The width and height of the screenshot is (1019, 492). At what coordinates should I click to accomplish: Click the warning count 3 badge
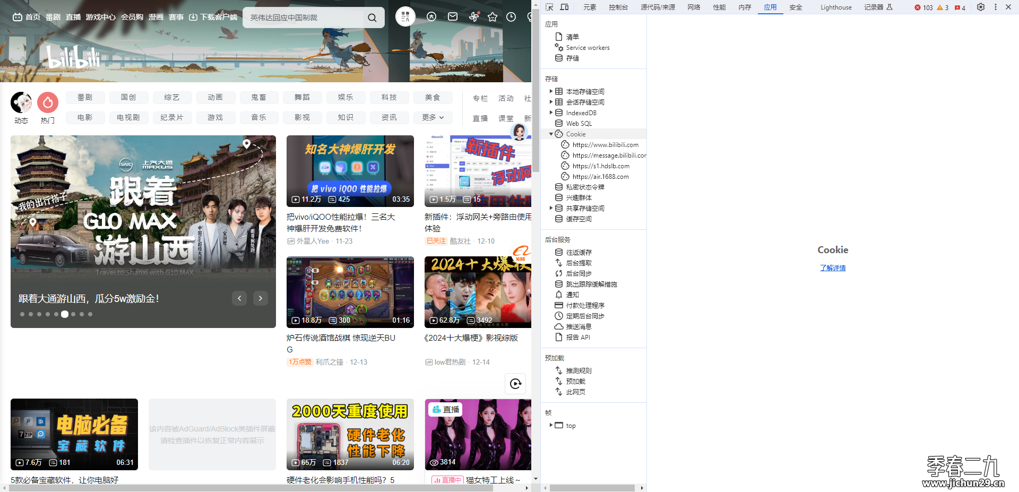click(943, 7)
